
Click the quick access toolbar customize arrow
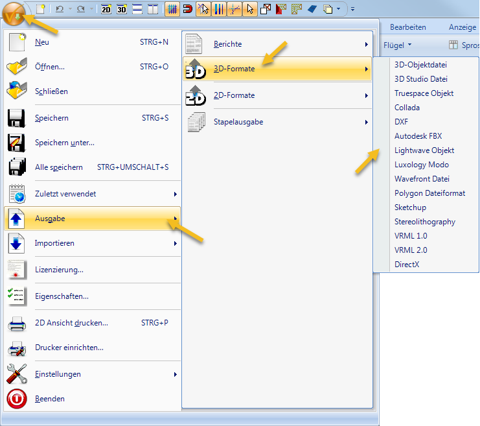352,9
